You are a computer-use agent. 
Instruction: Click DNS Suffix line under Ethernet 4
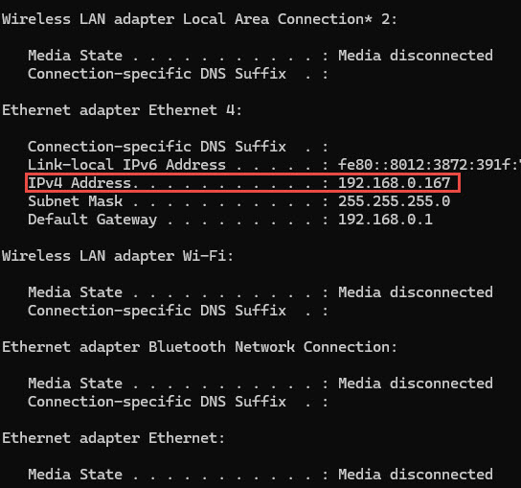tap(178, 147)
